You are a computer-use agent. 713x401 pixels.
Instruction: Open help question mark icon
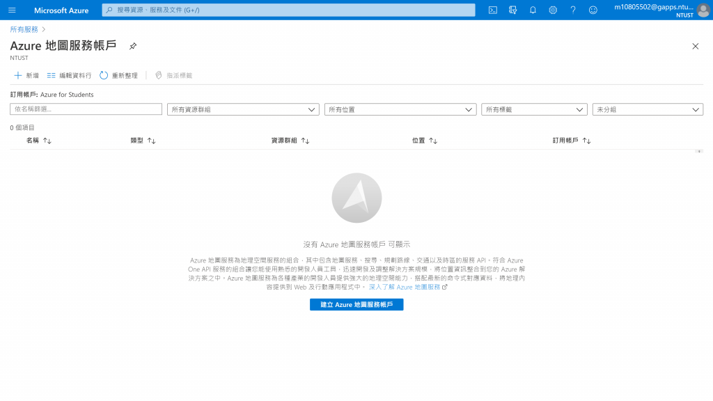(573, 10)
